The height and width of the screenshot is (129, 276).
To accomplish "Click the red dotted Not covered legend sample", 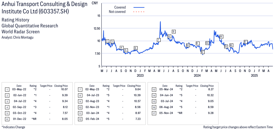I will point(139,12).
